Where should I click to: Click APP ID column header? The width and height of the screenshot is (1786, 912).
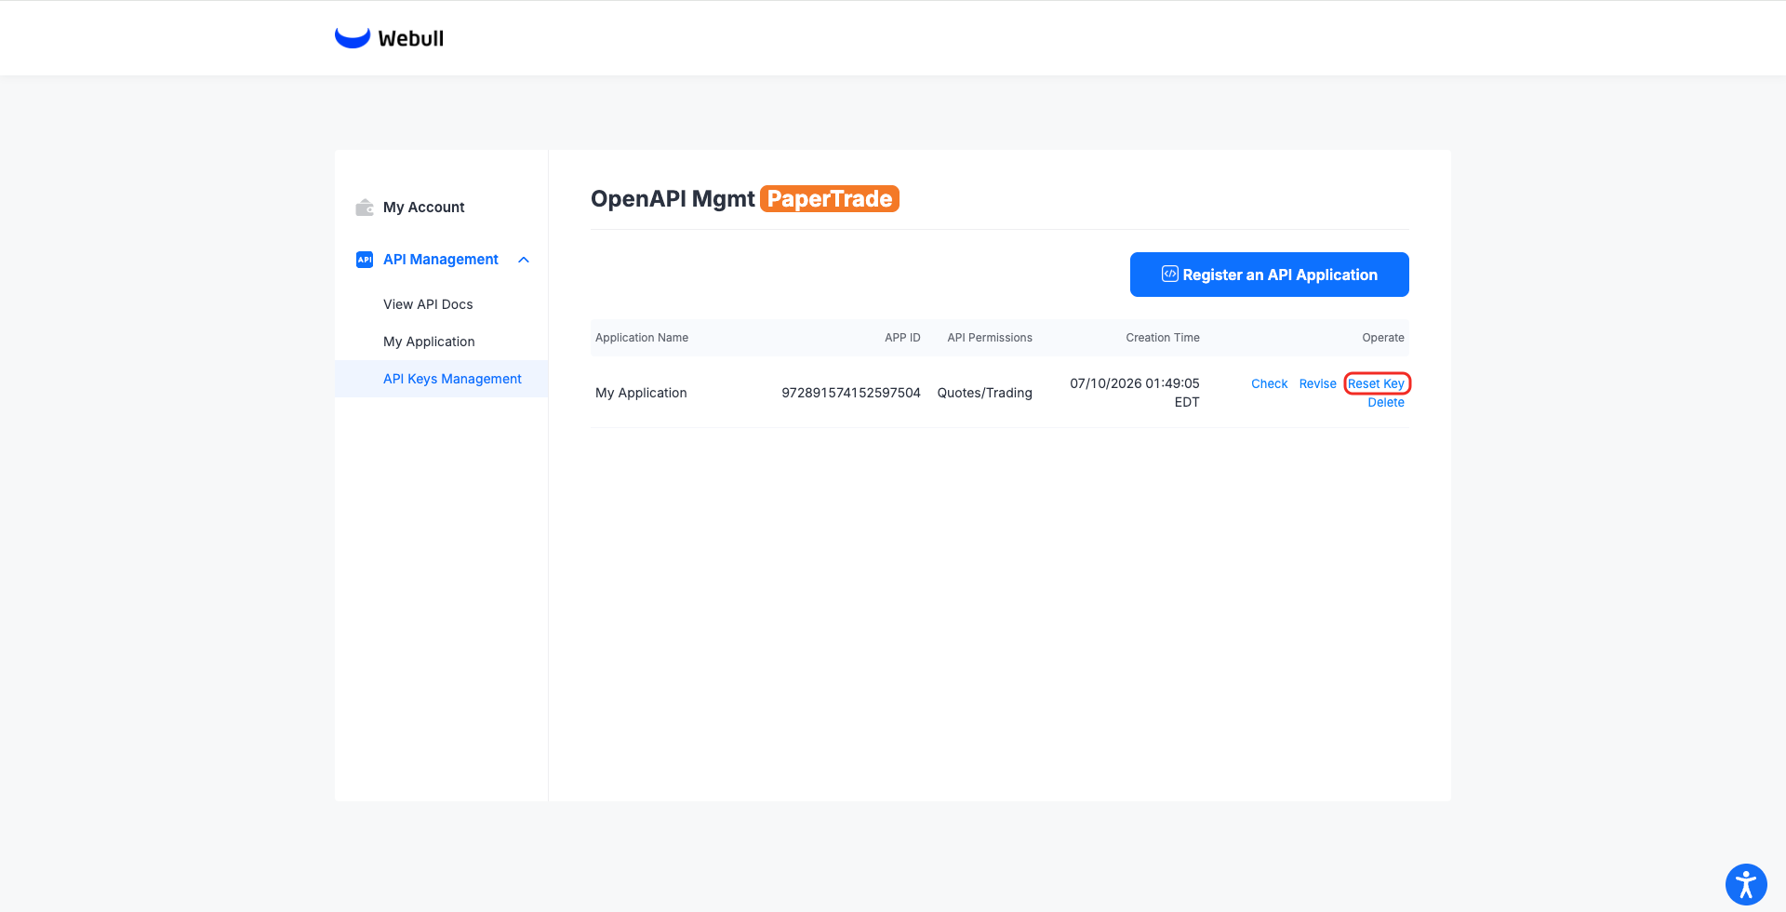pyautogui.click(x=902, y=338)
